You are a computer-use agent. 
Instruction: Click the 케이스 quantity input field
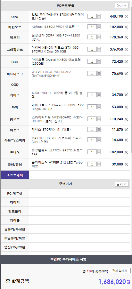[92, 95]
